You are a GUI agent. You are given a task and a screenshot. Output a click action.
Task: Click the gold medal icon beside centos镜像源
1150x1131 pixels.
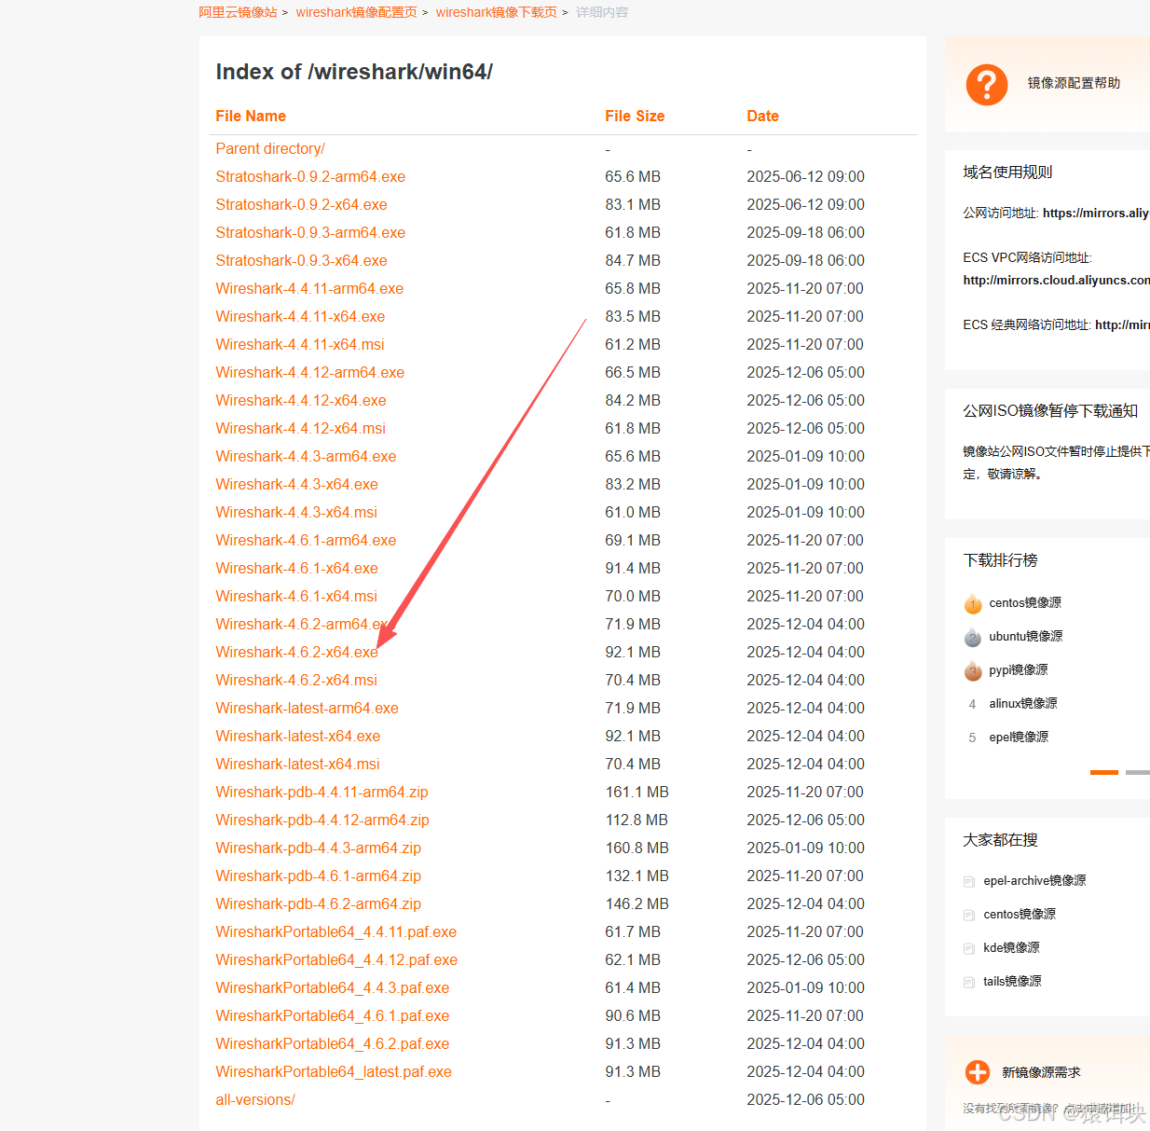coord(973,603)
